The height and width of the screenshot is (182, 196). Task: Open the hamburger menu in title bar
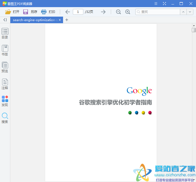[x=156, y=4]
